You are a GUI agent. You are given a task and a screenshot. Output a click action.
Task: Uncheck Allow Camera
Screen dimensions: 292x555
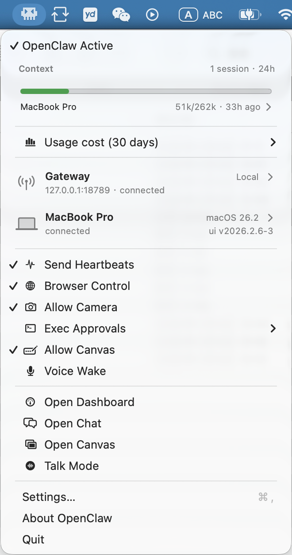click(x=81, y=307)
